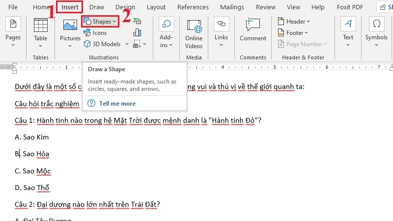Image resolution: width=393 pixels, height=221 pixels.
Task: Open the Shapes dropdown
Action: [100, 22]
